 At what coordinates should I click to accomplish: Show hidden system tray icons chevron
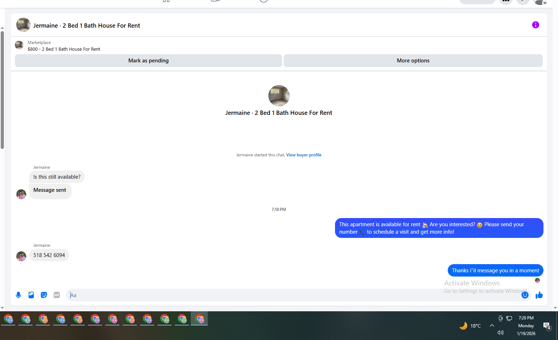(492, 325)
